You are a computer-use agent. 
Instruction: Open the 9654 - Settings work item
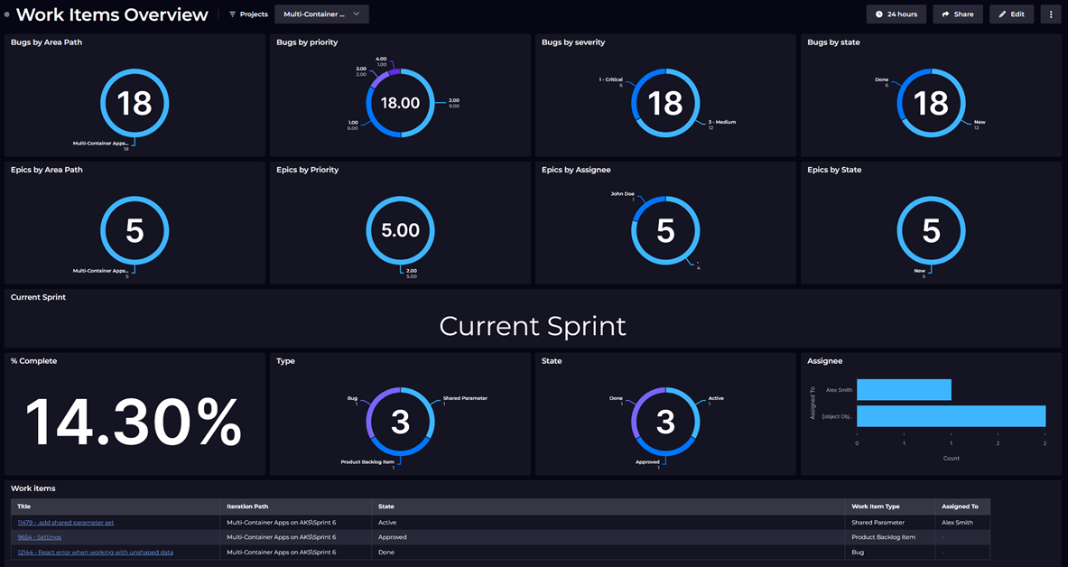38,536
